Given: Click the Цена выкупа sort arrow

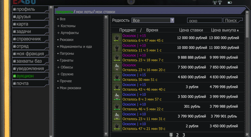Looking at the screenshot, I should (238, 30).
